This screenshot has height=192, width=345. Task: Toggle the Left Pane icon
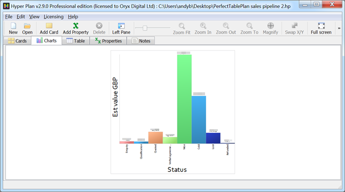point(121,28)
